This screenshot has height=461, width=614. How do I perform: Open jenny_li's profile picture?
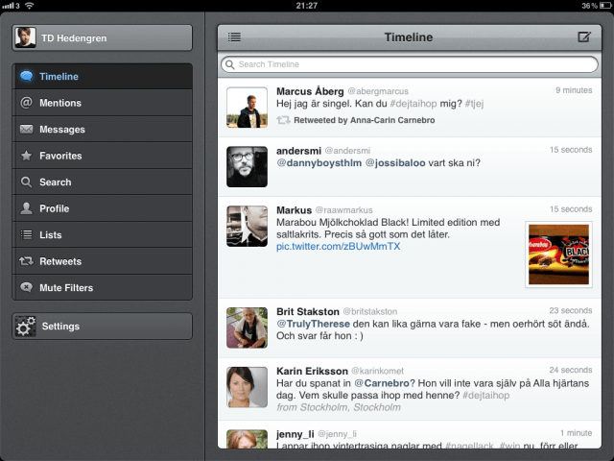coord(247,439)
